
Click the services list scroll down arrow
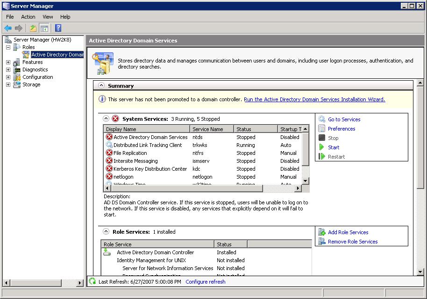coord(306,181)
